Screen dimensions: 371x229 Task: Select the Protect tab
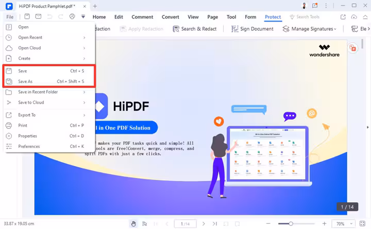coord(273,17)
